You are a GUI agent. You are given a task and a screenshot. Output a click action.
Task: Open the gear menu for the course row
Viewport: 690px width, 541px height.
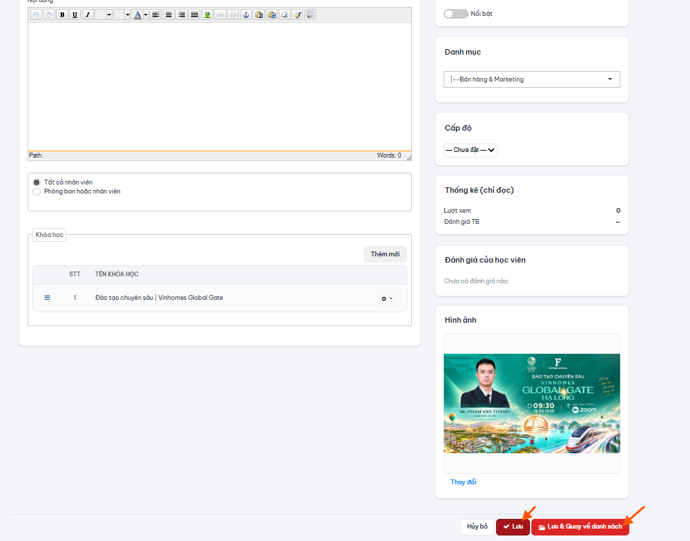(x=387, y=298)
